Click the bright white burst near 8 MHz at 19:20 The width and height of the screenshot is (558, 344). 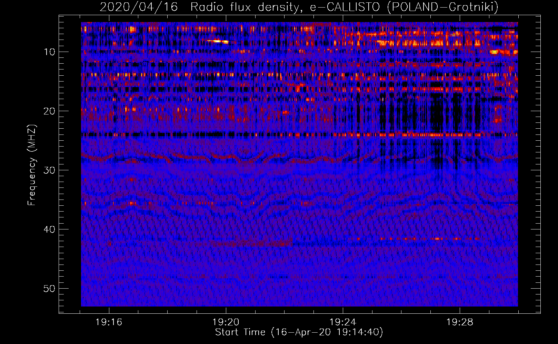(x=218, y=41)
